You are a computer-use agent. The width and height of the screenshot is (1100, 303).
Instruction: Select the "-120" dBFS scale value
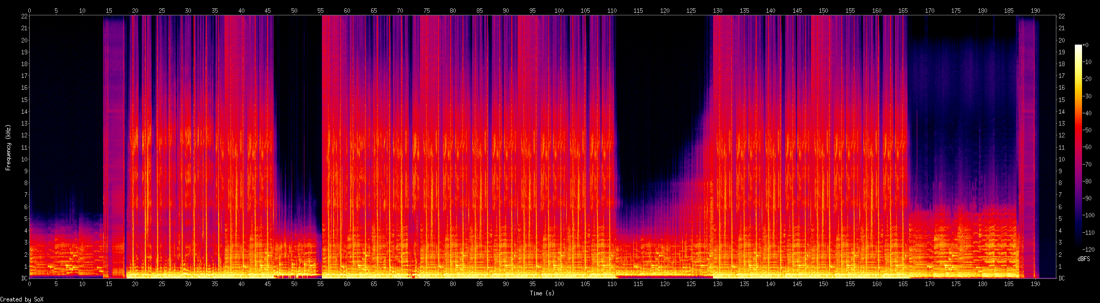tap(1089, 250)
